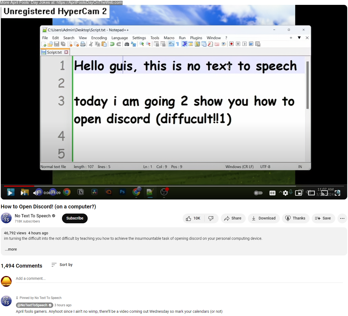Click the Open folder icon in Notepad++ toolbar
This screenshot has width=348, height=316.
point(50,44)
